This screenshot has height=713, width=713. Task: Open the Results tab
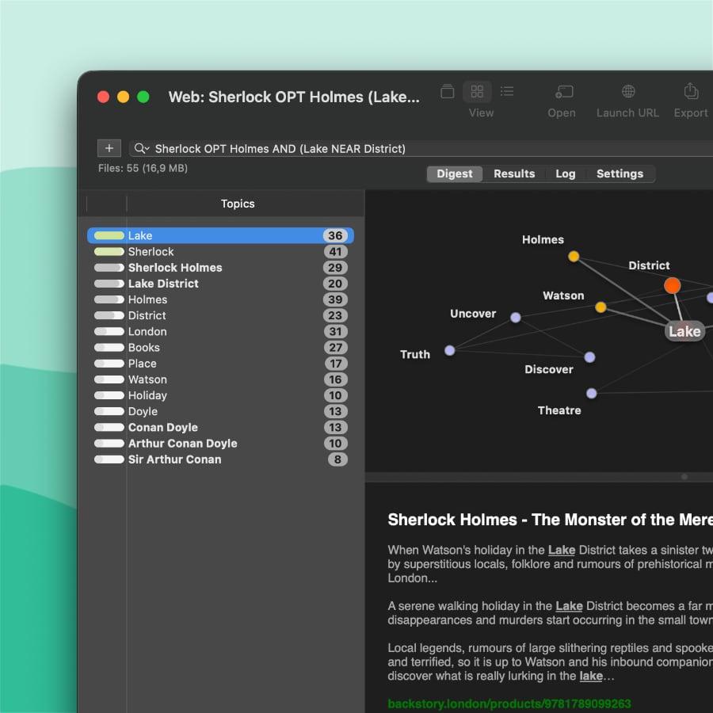[514, 173]
